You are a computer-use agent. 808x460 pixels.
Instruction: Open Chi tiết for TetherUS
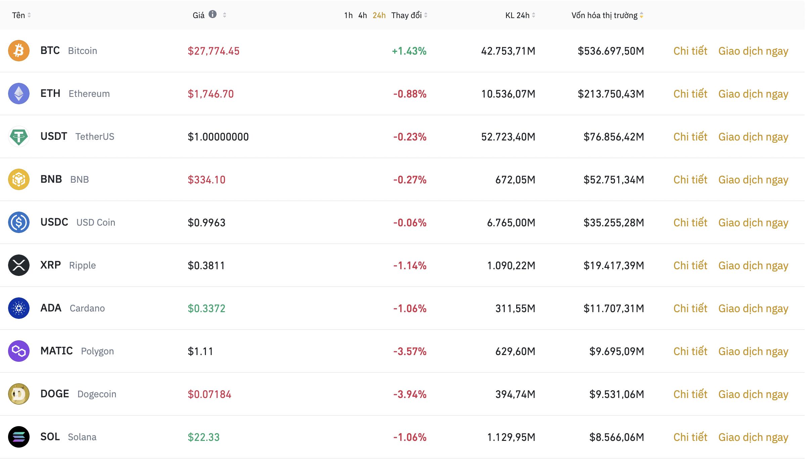tap(690, 136)
